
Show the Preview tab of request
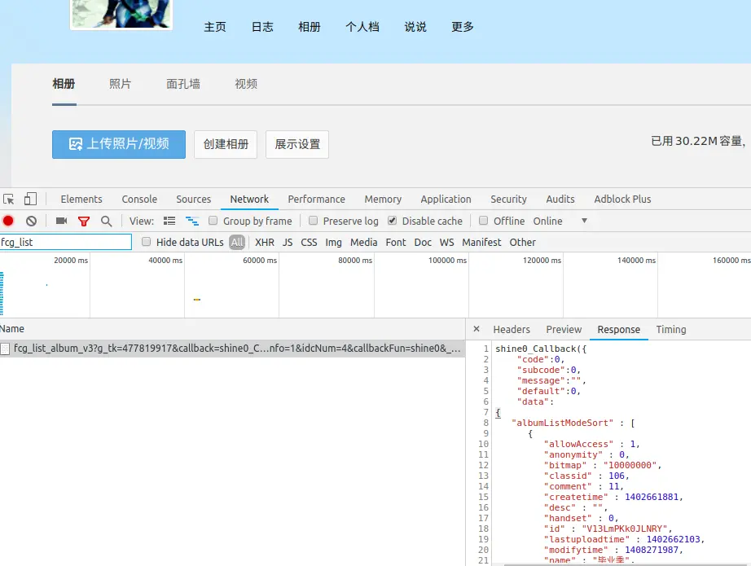coord(564,330)
